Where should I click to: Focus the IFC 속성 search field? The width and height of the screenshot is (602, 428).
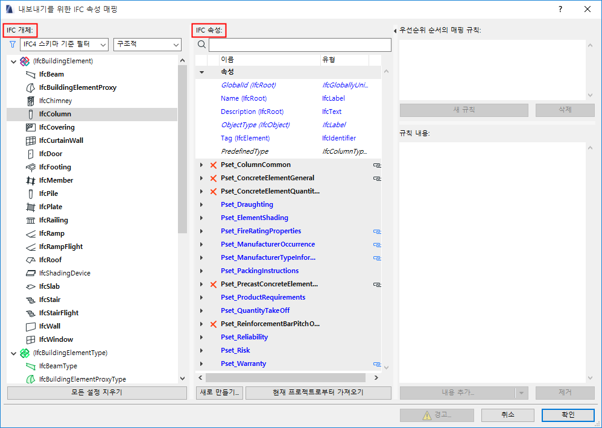(x=300, y=45)
